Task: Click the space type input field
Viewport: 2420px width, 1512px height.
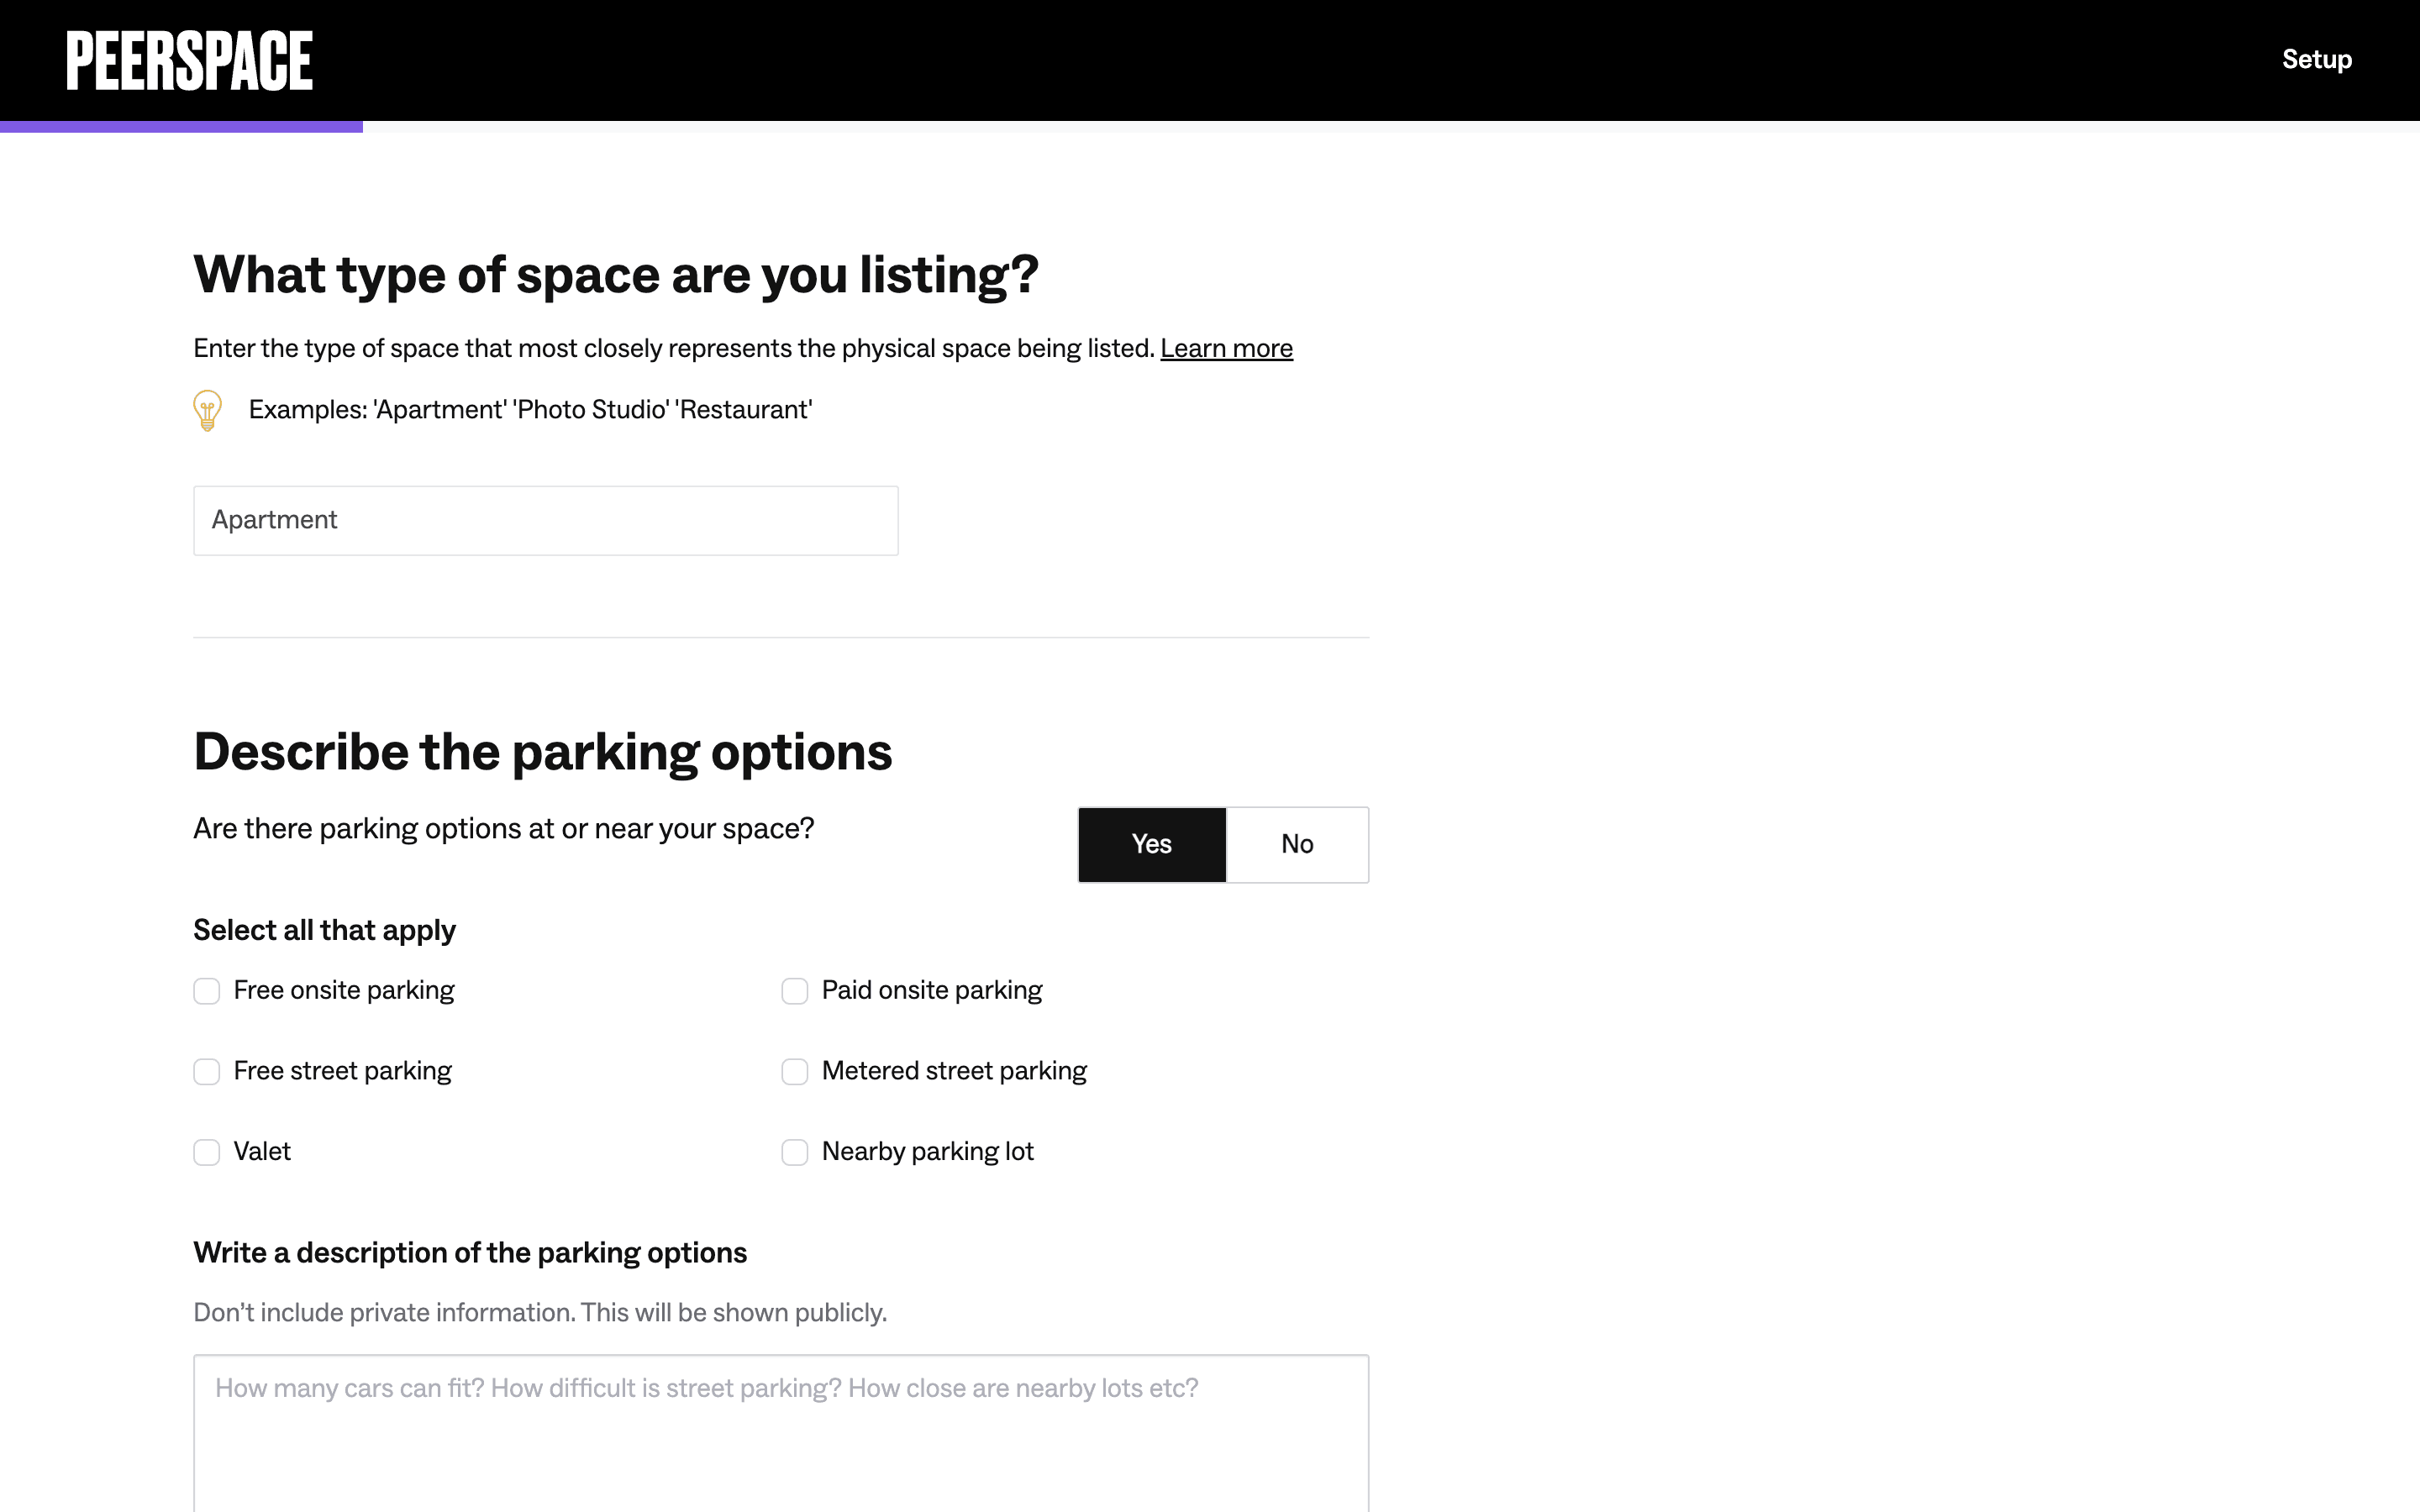Action: pyautogui.click(x=545, y=521)
